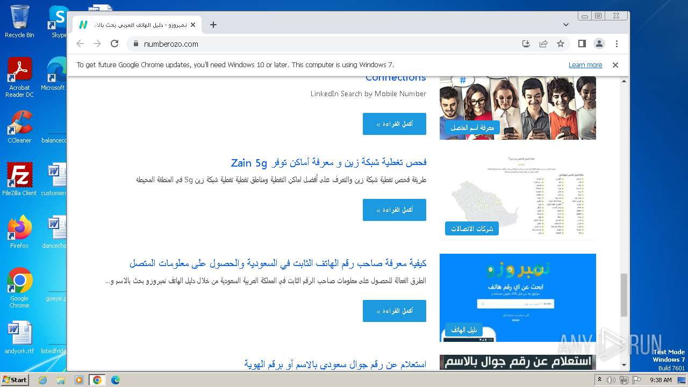Image resolution: width=688 pixels, height=387 pixels.
Task: Open the Saudi landline owner article title
Action: (x=278, y=263)
